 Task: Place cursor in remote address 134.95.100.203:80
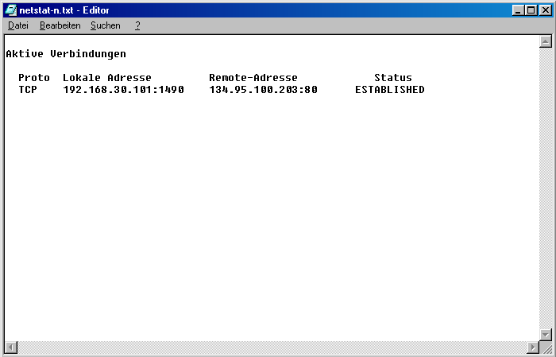click(x=263, y=90)
